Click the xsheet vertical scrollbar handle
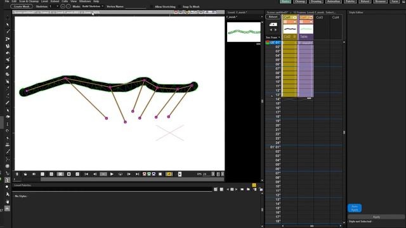The height and width of the screenshot is (228, 406). tap(344, 132)
